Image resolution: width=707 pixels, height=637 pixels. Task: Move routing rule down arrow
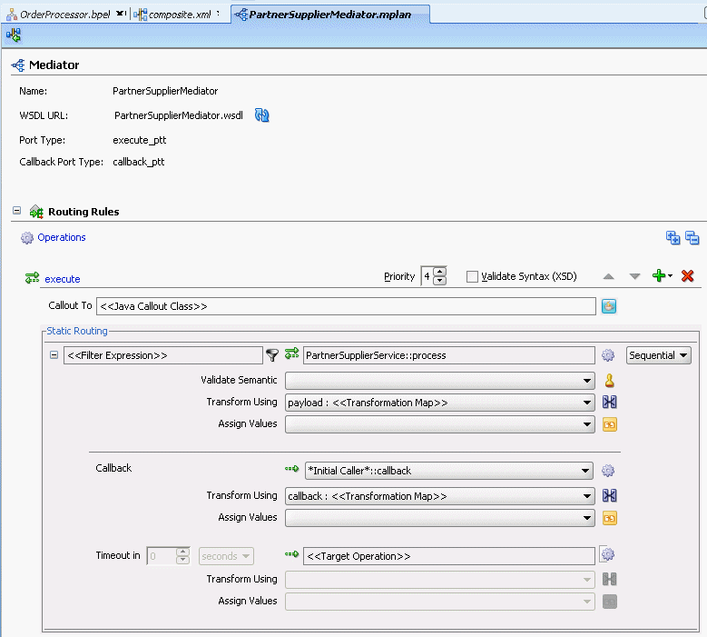click(x=635, y=276)
